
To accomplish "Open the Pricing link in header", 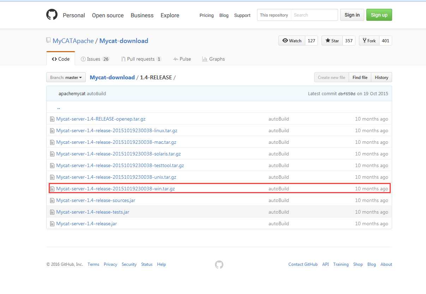I will click(x=206, y=15).
